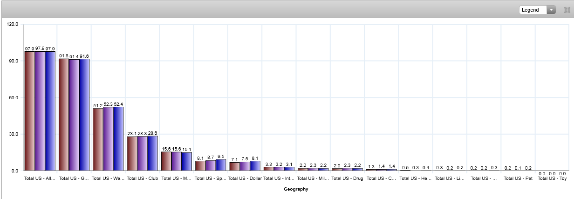Click the blue 52.4 bar
The width and height of the screenshot is (574, 199).
click(118, 138)
